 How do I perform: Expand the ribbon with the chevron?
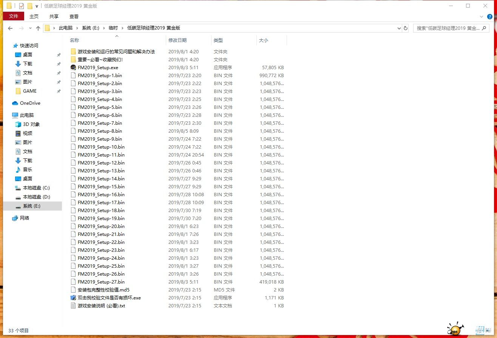pos(482,17)
